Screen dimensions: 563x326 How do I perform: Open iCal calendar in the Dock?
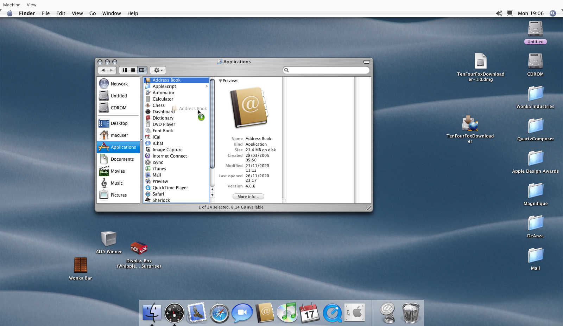(310, 313)
